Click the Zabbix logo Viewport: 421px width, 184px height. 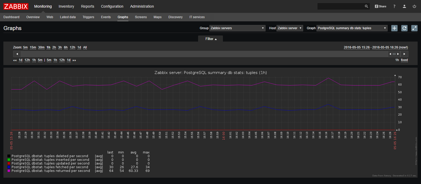pyautogui.click(x=16, y=6)
